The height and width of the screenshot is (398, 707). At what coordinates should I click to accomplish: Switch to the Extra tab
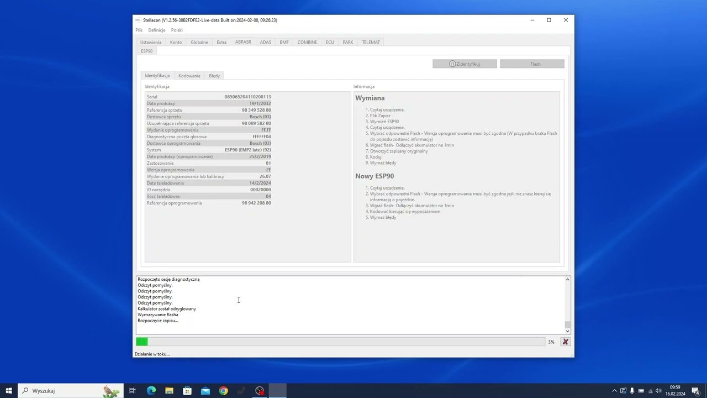221,42
